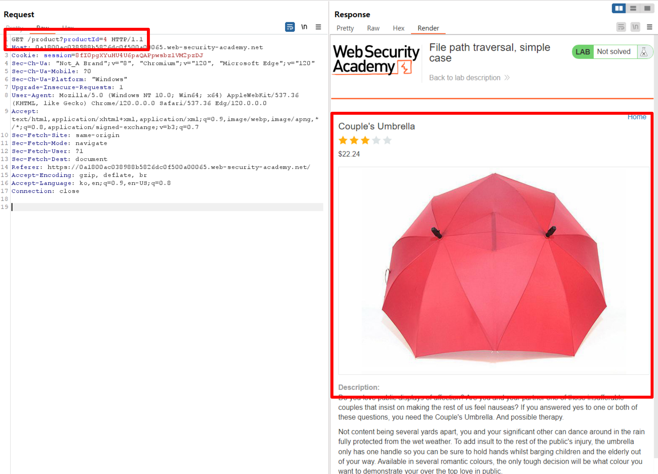Open the Response Render tab
Screen dimensions: 658x474
point(428,28)
